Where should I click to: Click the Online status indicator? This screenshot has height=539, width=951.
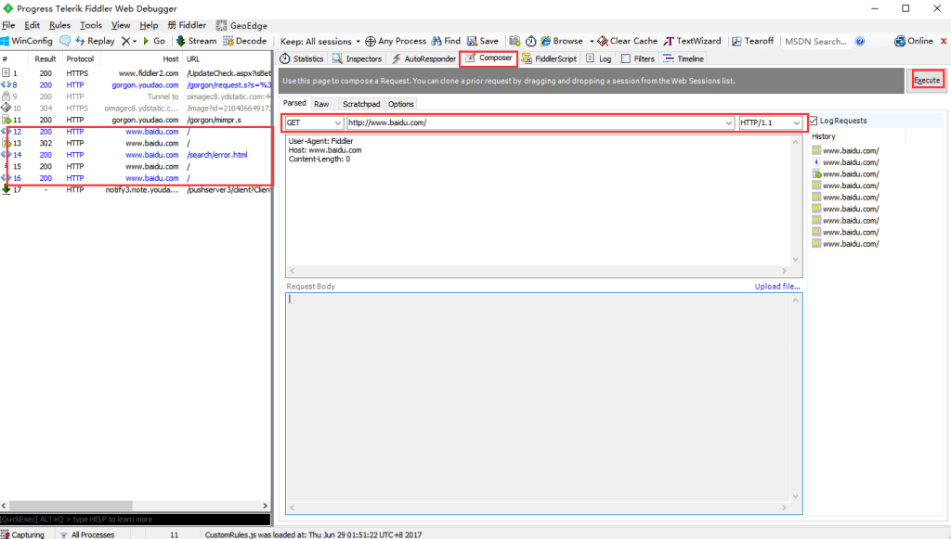[914, 41]
